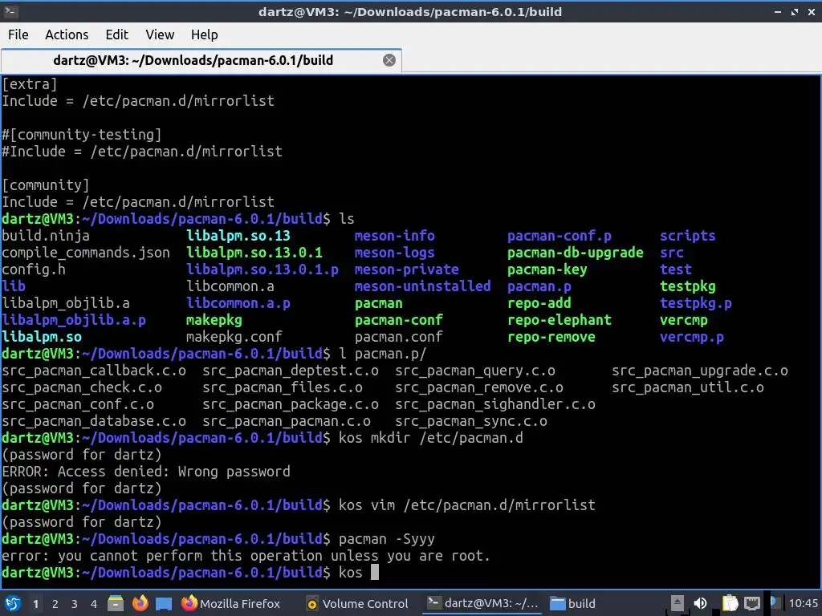This screenshot has width=822, height=616.
Task: Click the dartz@VM3 terminal taskbar entry
Action: [482, 603]
